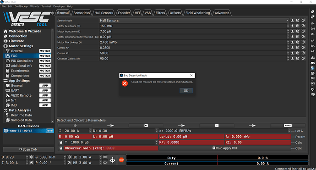Open the Connection page in sidebar
Viewport: 316px width, 170px height.
tap(18, 36)
